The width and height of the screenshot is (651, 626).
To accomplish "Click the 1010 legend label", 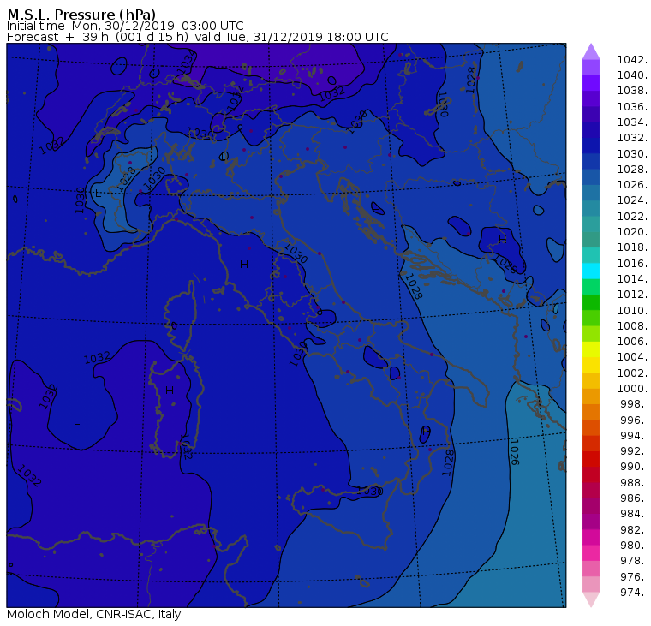I will pos(632,310).
